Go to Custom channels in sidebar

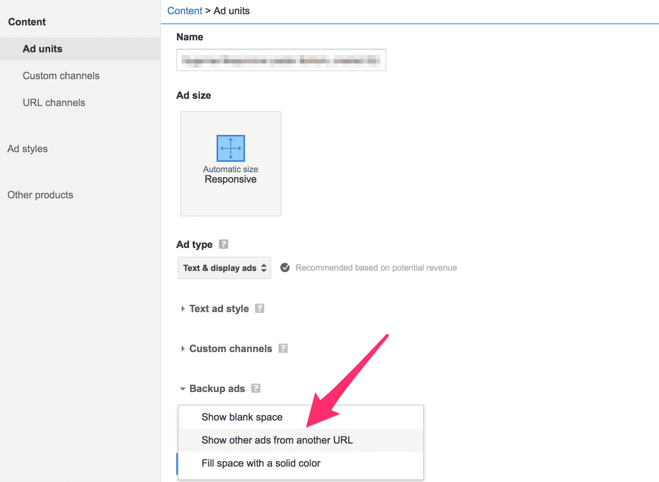coord(61,76)
